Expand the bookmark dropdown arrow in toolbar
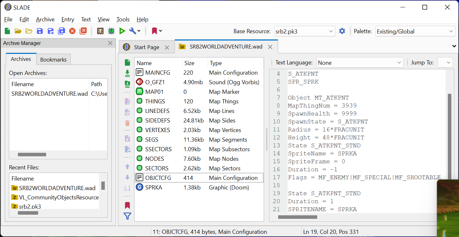 [161, 31]
